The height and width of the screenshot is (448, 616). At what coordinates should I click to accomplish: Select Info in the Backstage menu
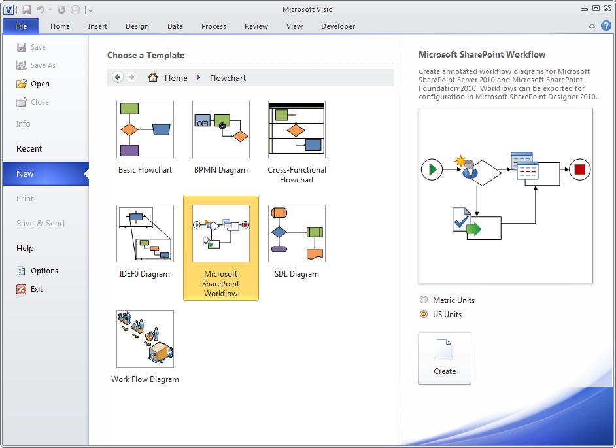[x=23, y=124]
